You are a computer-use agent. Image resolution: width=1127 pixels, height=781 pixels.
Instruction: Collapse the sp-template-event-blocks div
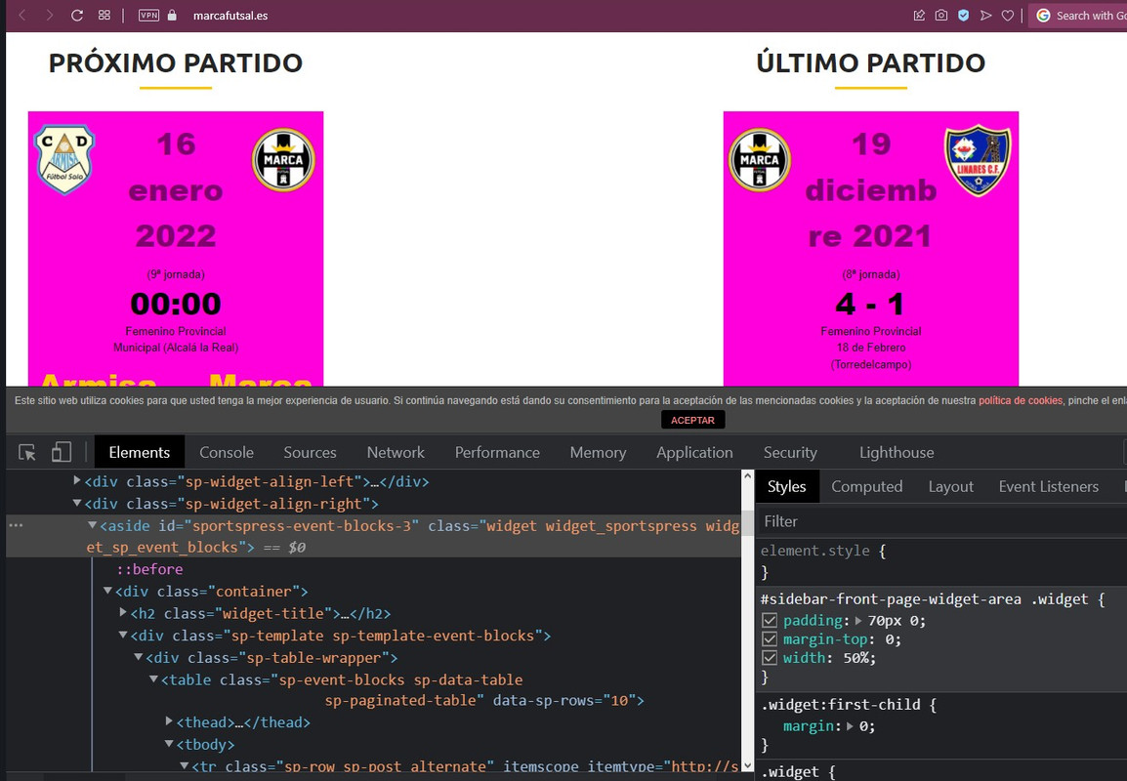[x=123, y=636]
